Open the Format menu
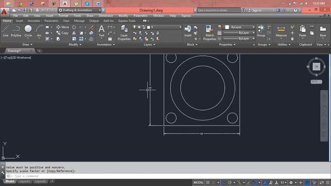The height and width of the screenshot is (186, 331). click(63, 16)
